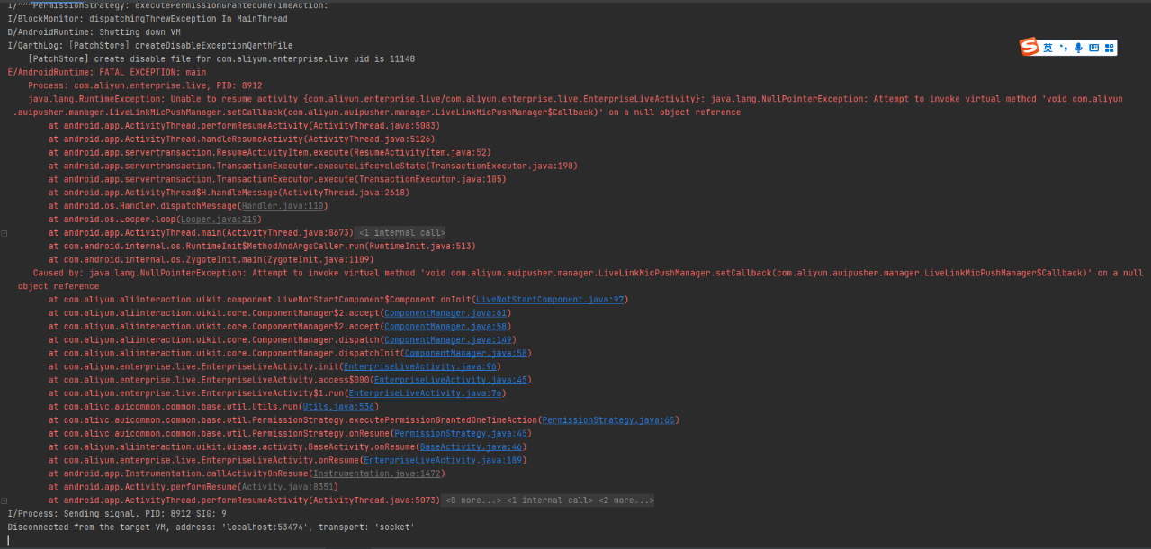
Task: Toggle the Sogou English/Chinese mode indicator
Action: coord(1048,48)
